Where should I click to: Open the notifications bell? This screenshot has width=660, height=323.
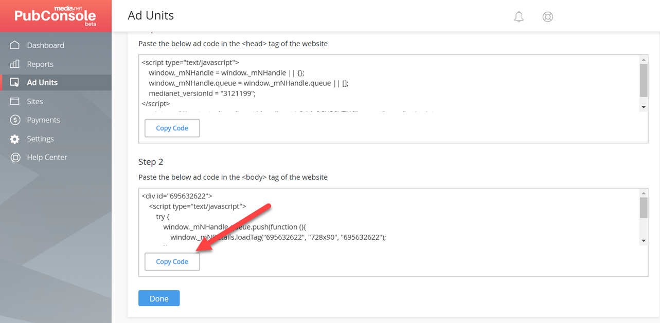click(x=519, y=16)
